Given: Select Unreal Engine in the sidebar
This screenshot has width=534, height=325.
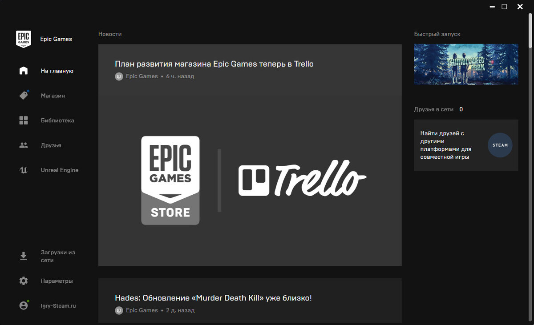Looking at the screenshot, I should 60,170.
